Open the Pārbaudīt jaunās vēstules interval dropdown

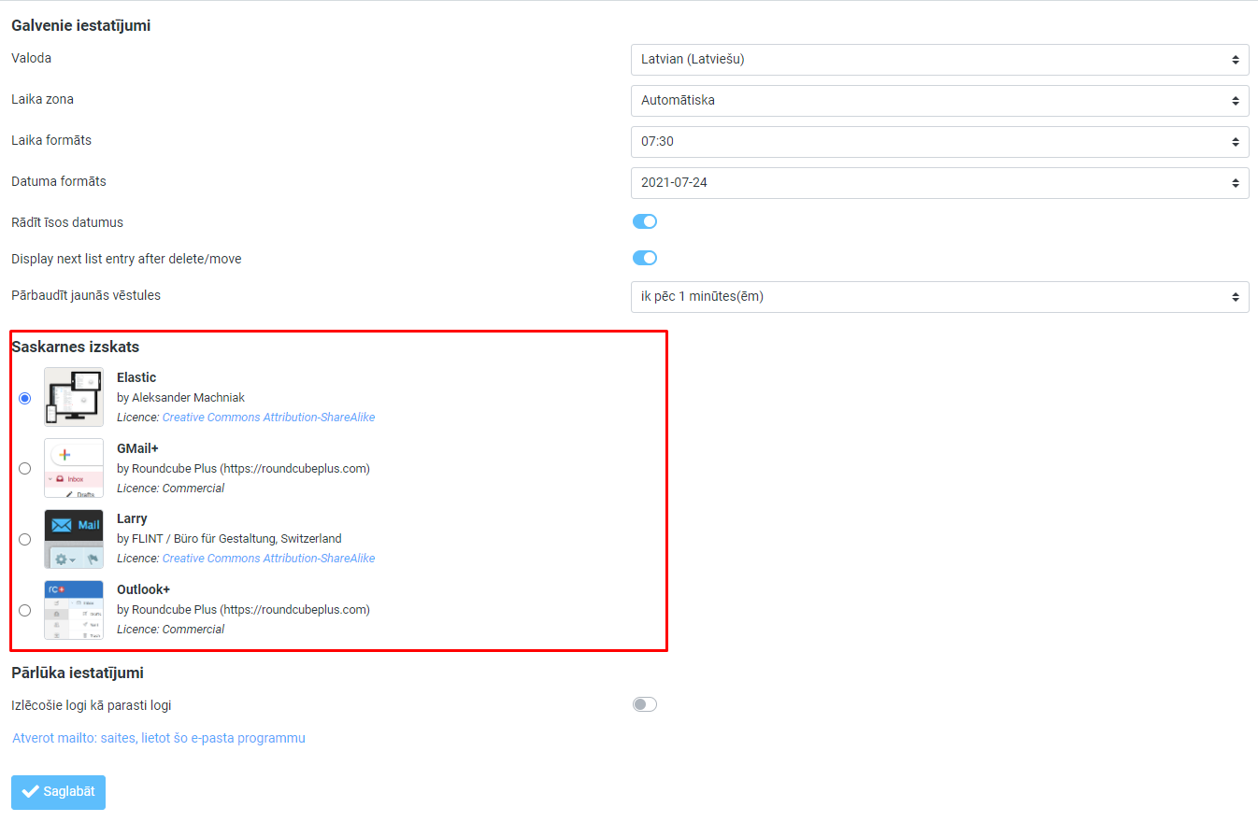click(x=939, y=297)
